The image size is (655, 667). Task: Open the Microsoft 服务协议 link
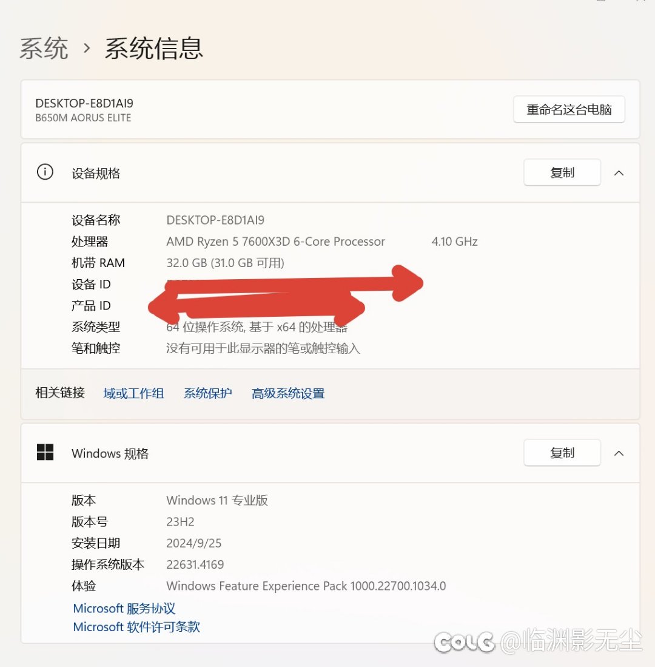pyautogui.click(x=124, y=608)
